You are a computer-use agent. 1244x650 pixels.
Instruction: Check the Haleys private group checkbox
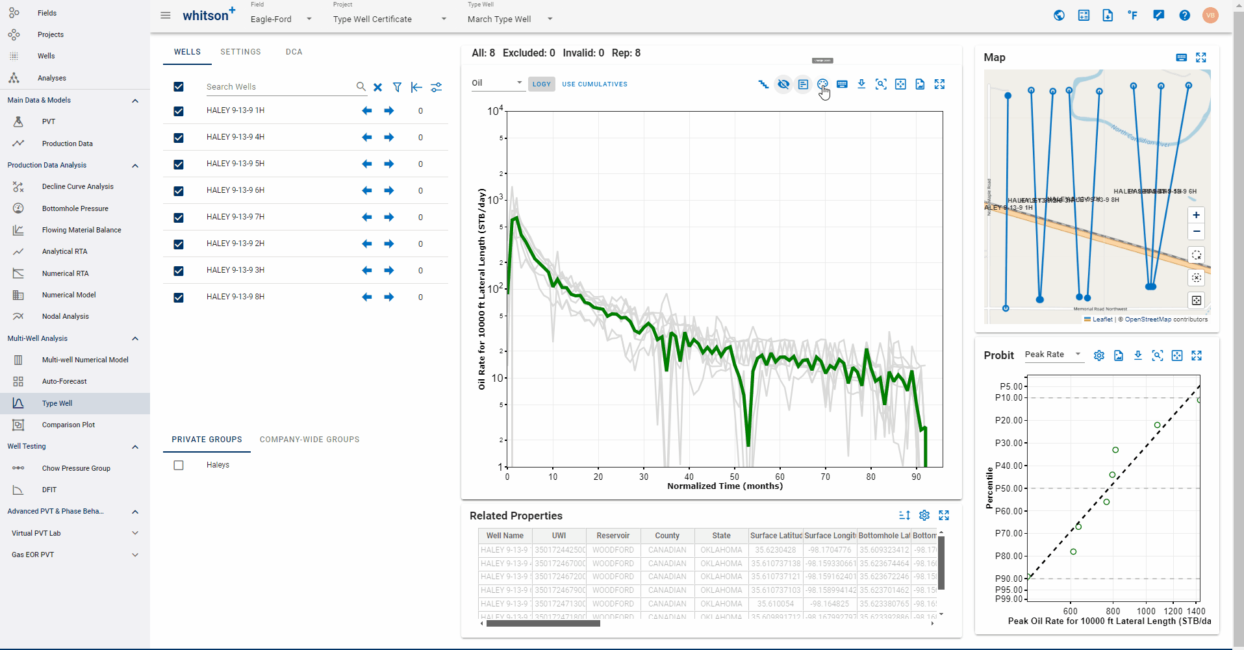179,466
